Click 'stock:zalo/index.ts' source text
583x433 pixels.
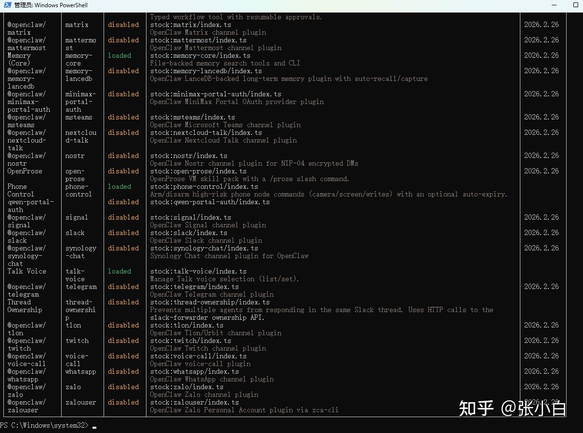(x=187, y=387)
